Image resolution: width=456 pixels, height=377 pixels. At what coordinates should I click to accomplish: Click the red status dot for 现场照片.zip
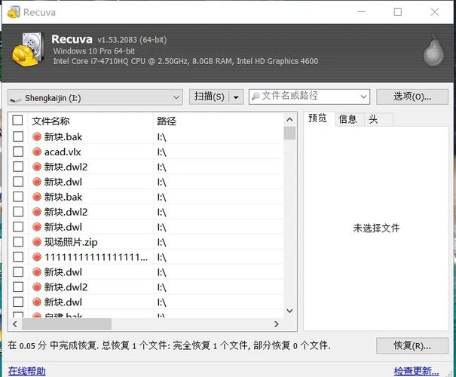37,242
